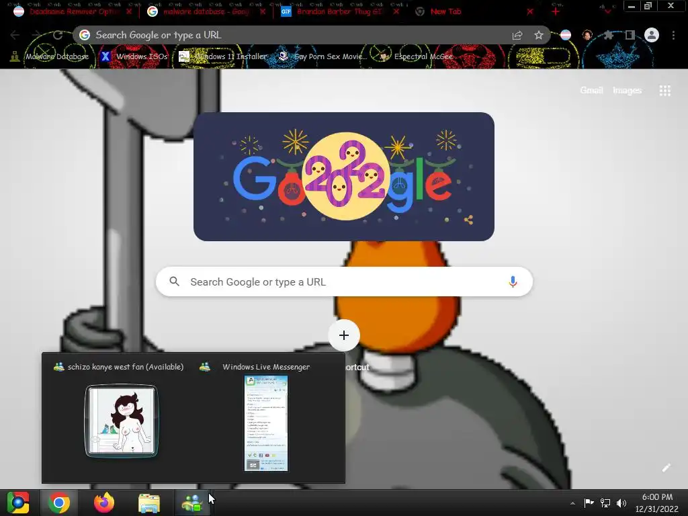
Task: Open the Windows 11 Installer bookmark
Action: tap(223, 56)
